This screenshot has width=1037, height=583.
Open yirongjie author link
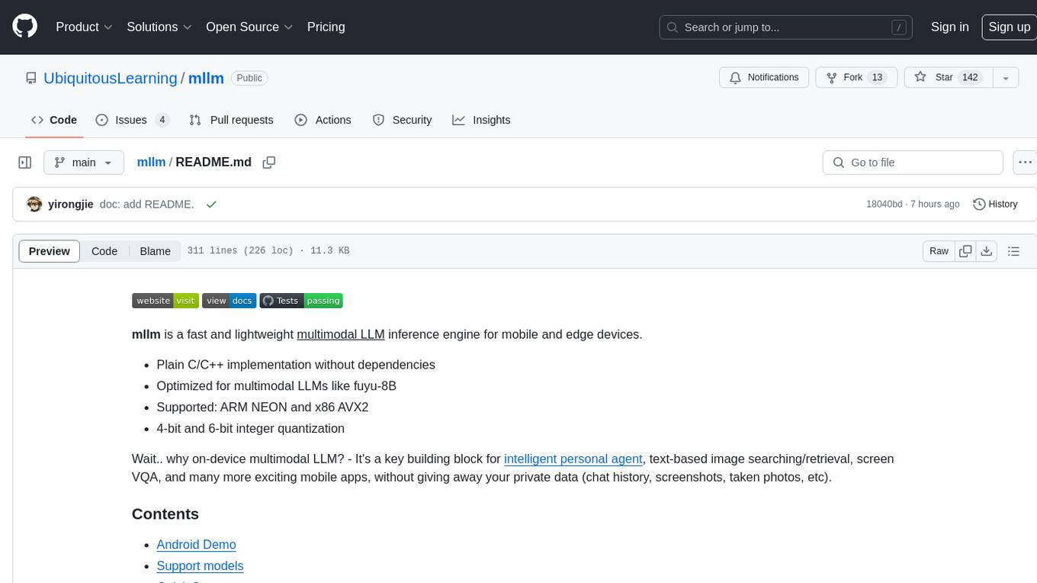pos(71,205)
